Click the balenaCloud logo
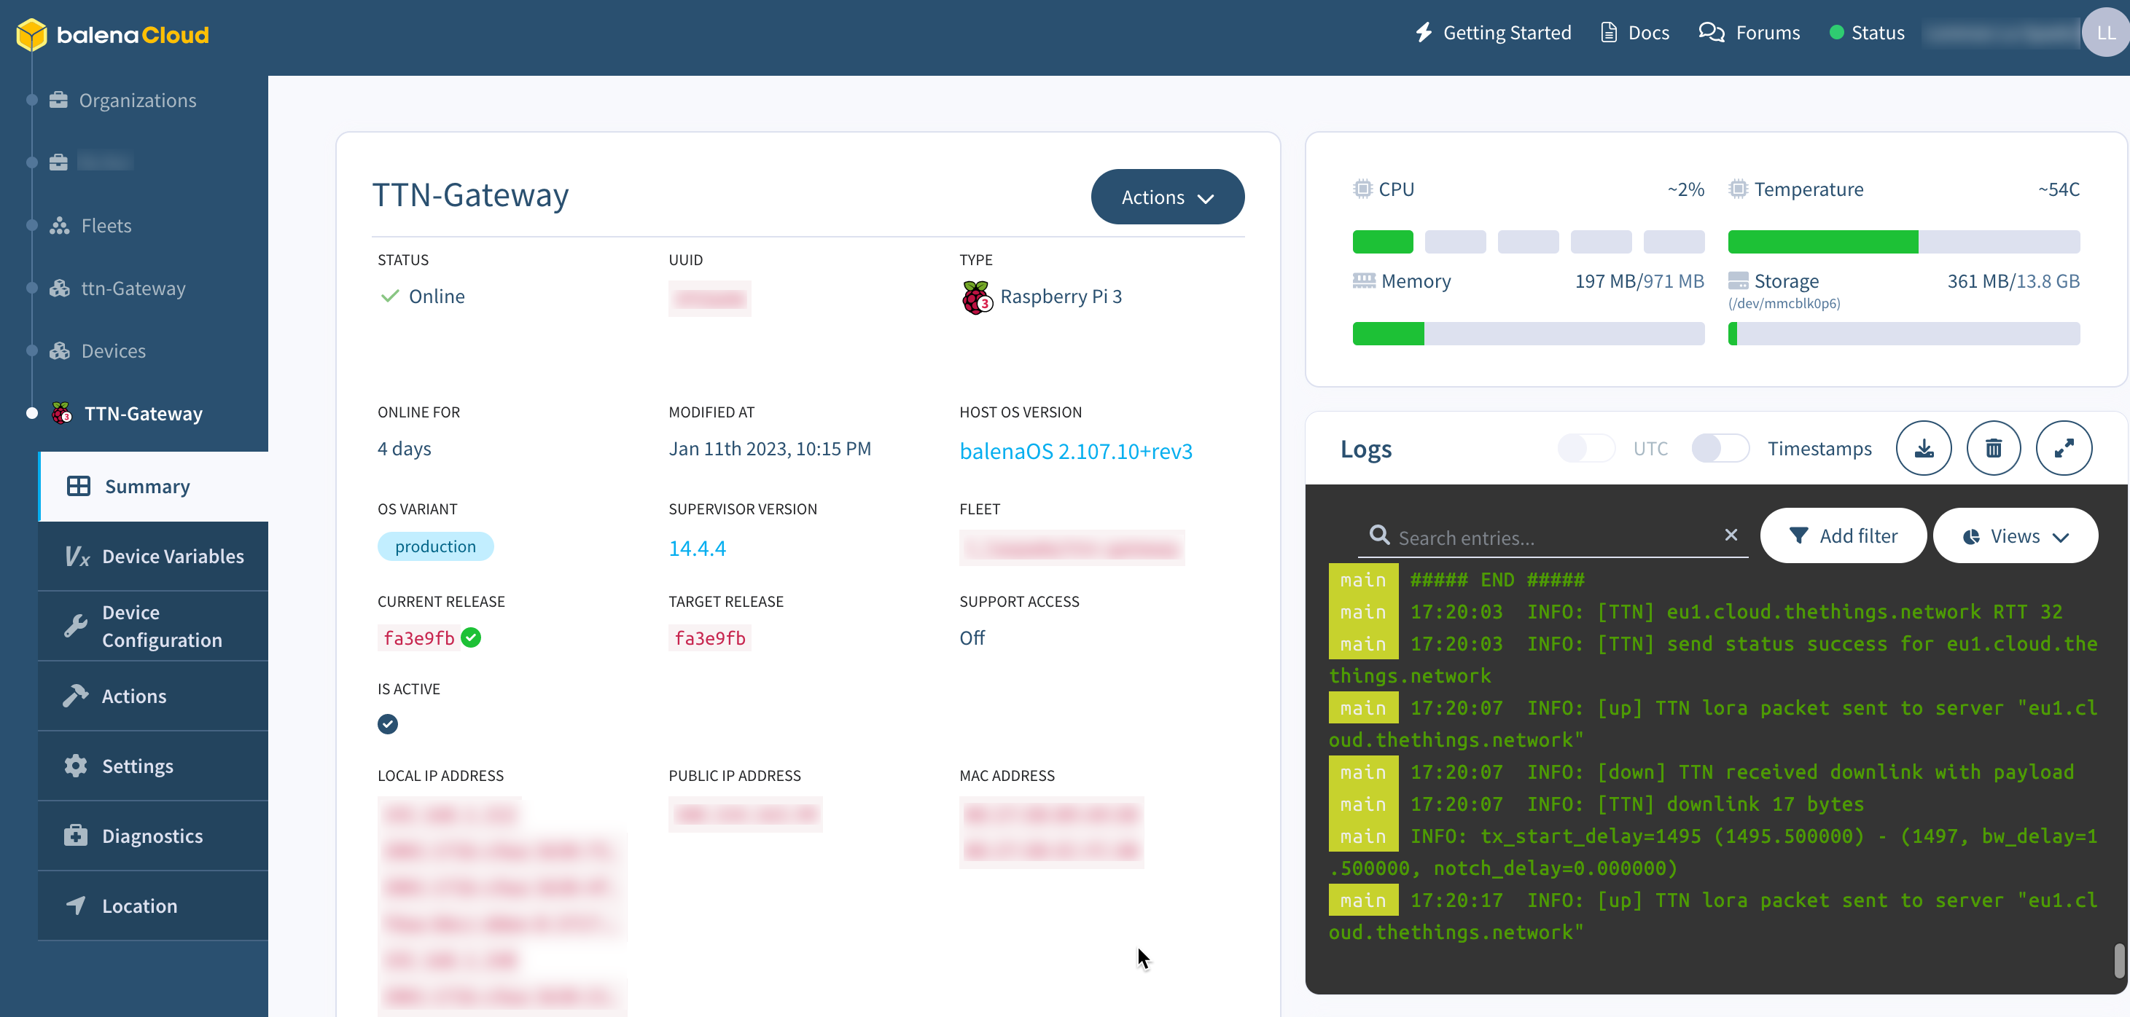2130x1017 pixels. (113, 35)
